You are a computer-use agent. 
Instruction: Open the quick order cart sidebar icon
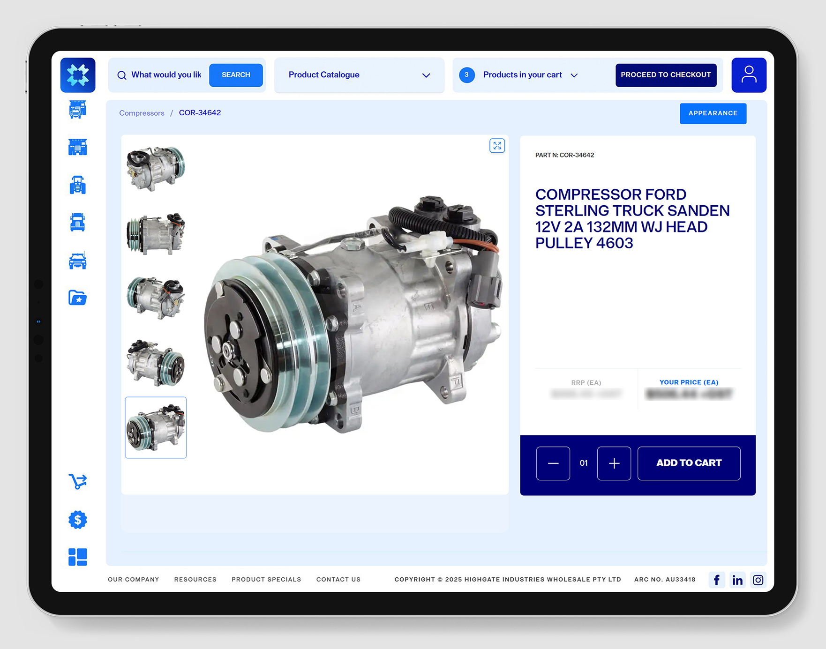click(78, 482)
